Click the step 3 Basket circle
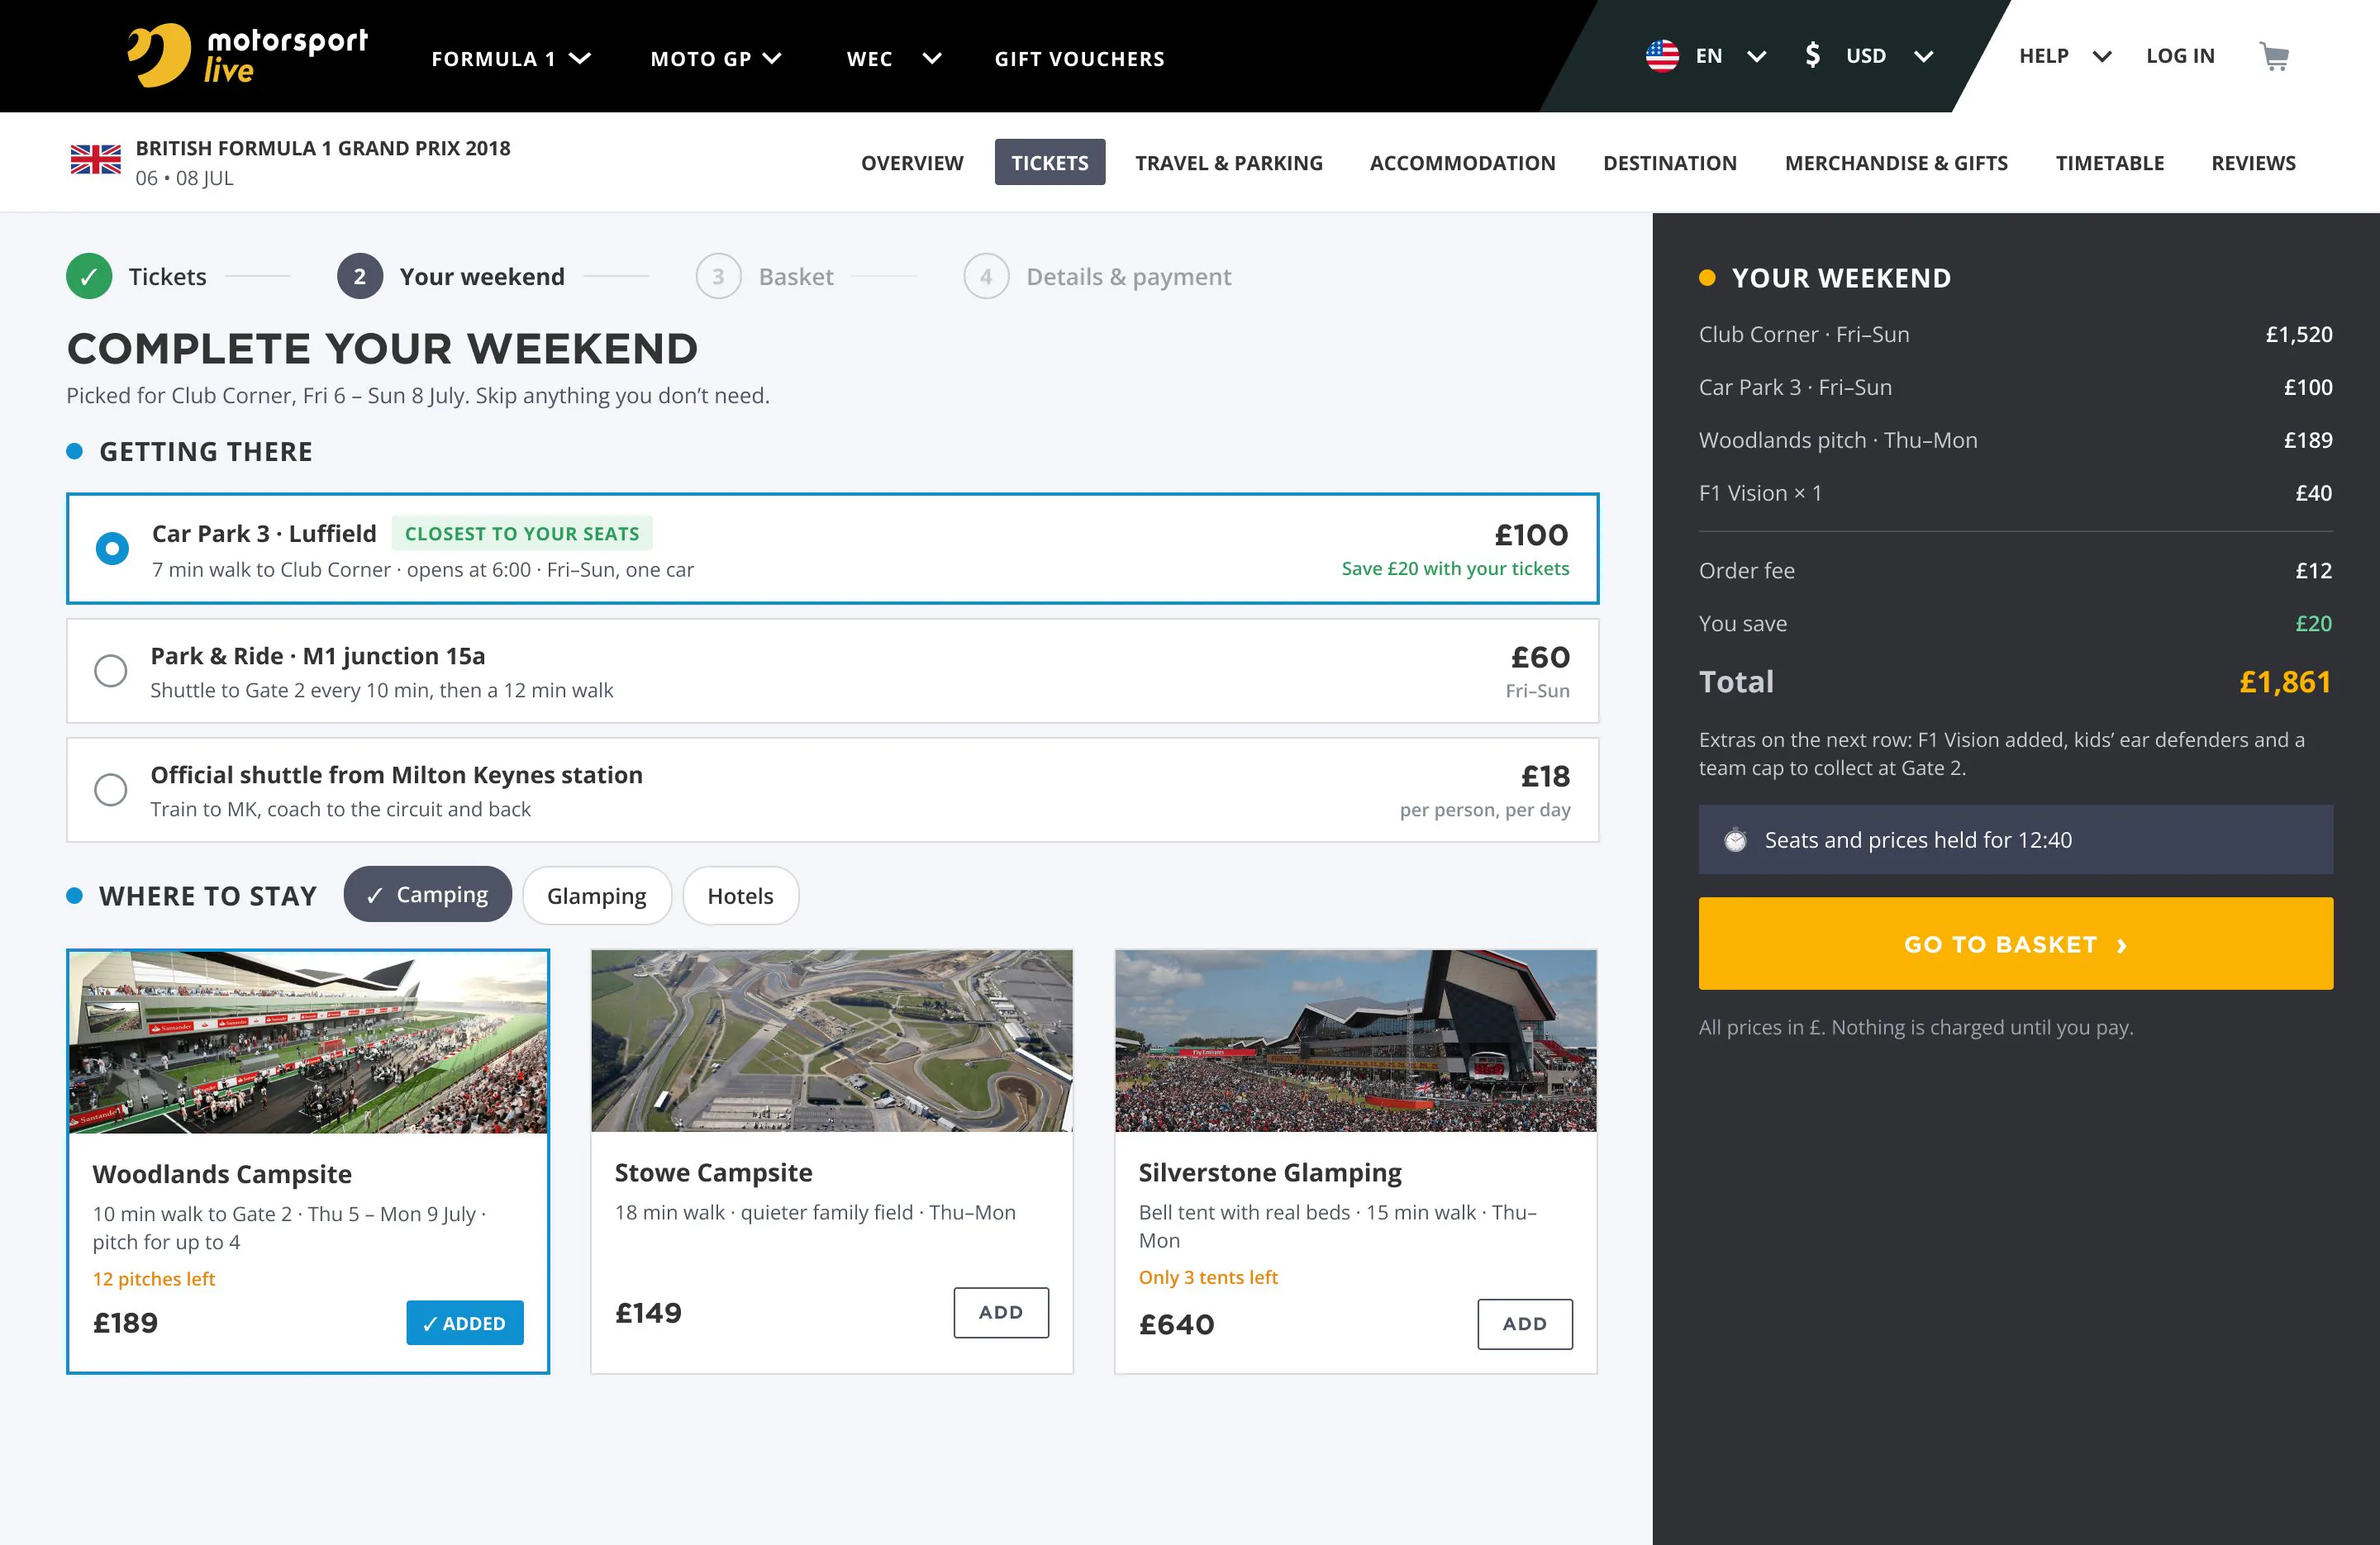Viewport: 2380px width, 1545px height. pyautogui.click(x=718, y=277)
